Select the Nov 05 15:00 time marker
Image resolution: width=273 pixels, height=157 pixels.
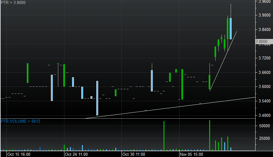point(191,154)
